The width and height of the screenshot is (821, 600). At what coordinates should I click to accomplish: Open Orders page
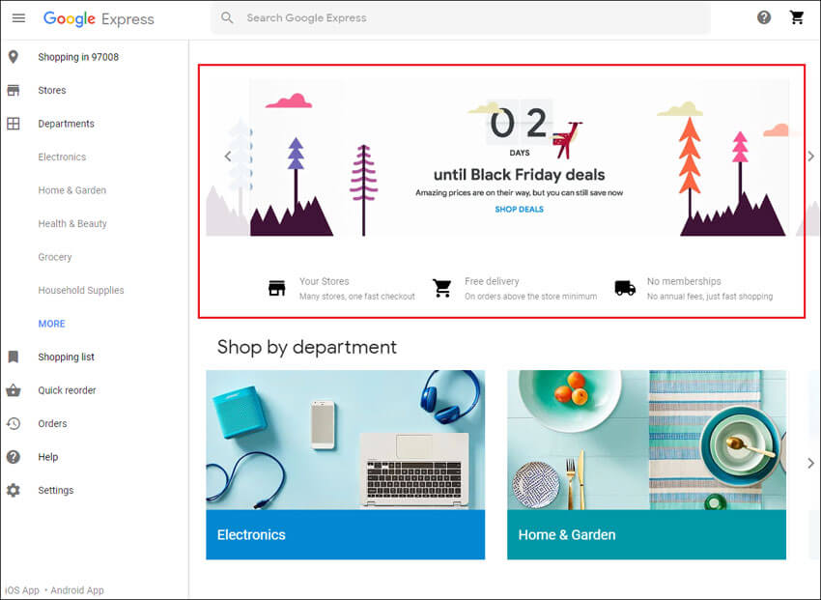coord(52,423)
